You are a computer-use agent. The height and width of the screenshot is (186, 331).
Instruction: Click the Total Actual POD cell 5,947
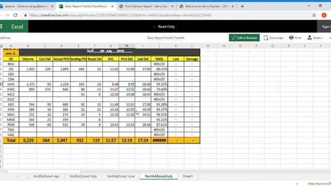pos(62,140)
